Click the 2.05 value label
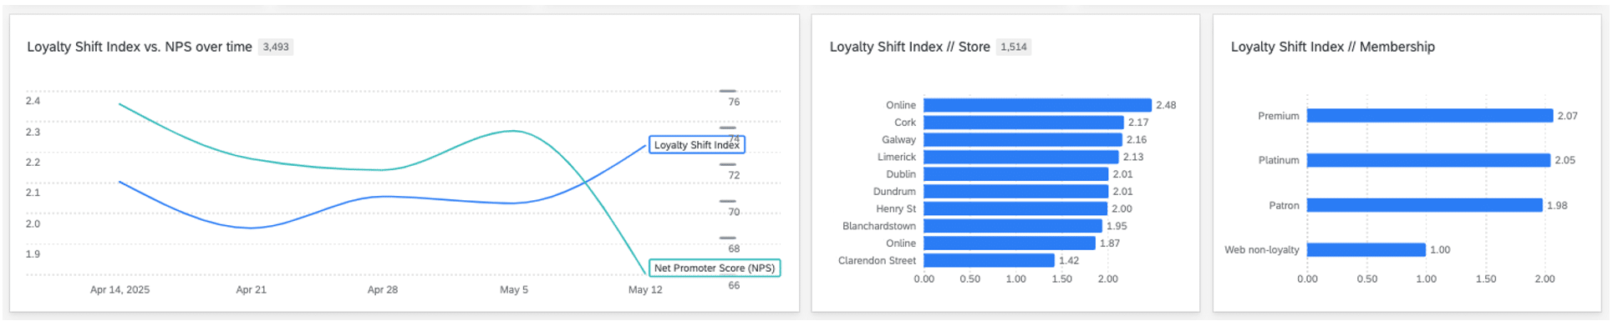1613x326 pixels. click(1565, 160)
